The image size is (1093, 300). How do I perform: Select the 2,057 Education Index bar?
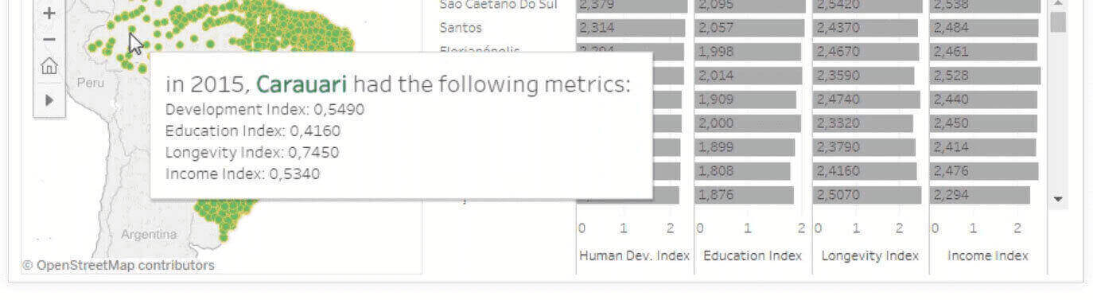pos(747,28)
